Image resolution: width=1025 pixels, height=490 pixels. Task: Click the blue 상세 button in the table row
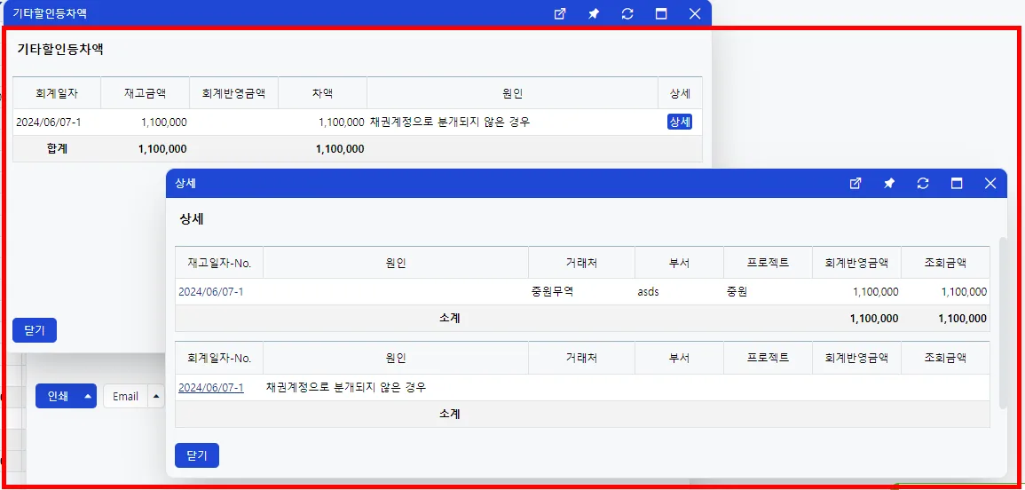point(680,122)
